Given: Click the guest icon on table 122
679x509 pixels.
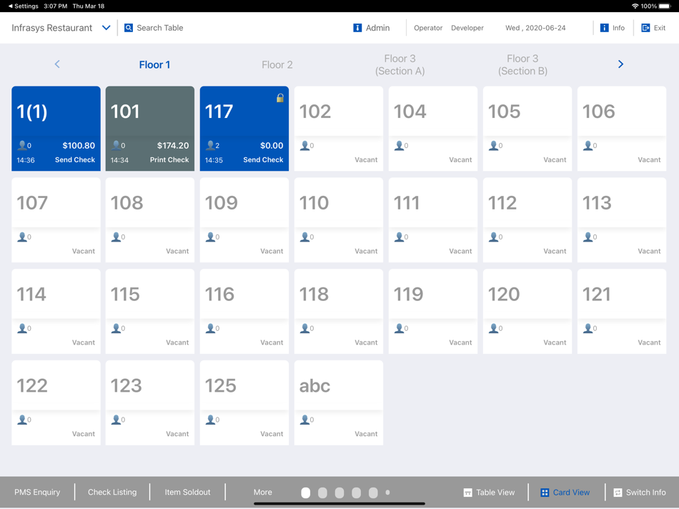Looking at the screenshot, I should coord(21,420).
